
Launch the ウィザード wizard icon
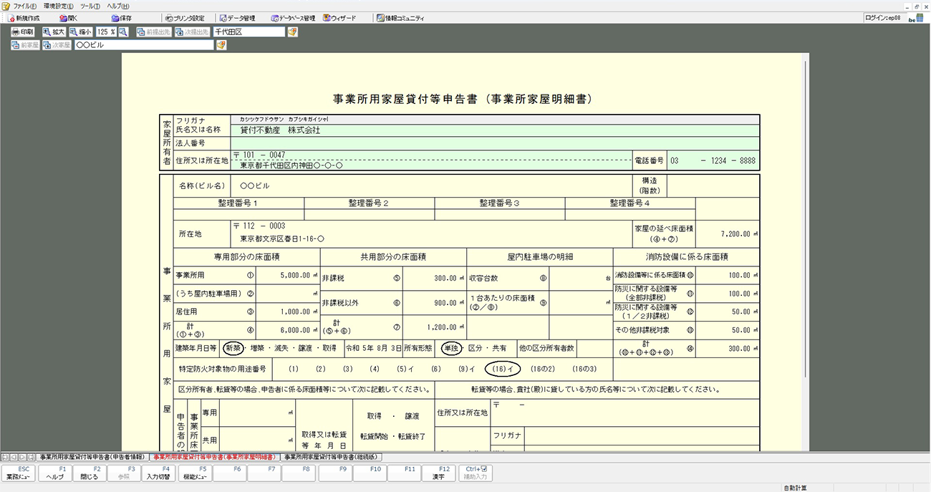click(x=340, y=18)
